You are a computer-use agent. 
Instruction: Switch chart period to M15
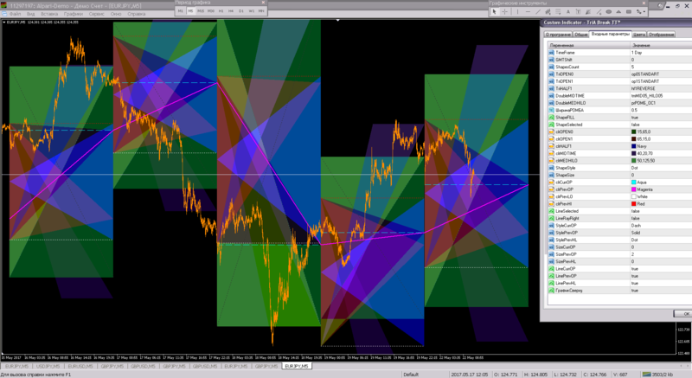tap(201, 10)
